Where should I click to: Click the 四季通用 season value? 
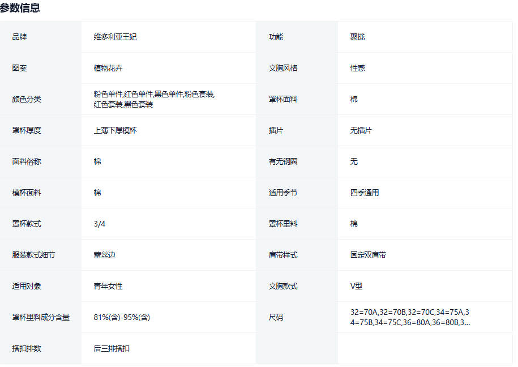click(x=365, y=193)
